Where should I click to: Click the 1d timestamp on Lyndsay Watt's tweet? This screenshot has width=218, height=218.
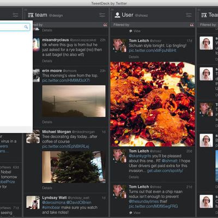(104, 198)
